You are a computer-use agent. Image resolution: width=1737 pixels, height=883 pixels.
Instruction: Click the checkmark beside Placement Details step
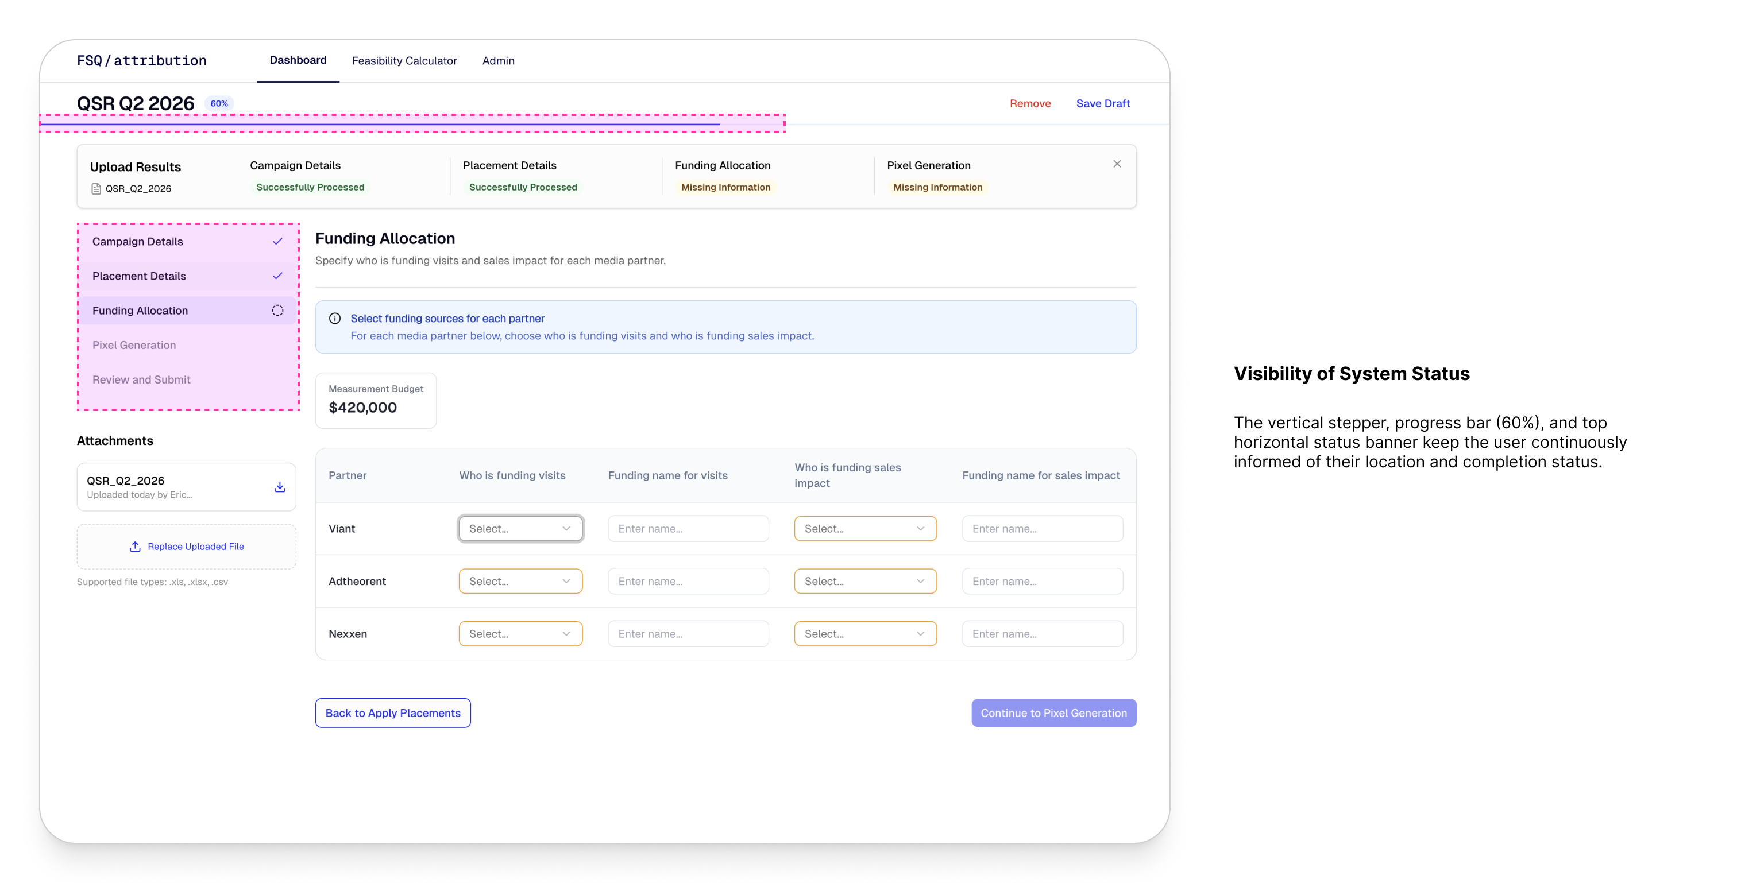(x=277, y=276)
